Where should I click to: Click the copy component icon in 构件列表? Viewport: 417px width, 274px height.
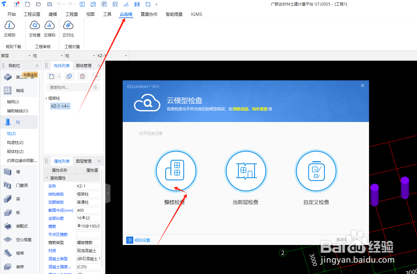pos(69,76)
